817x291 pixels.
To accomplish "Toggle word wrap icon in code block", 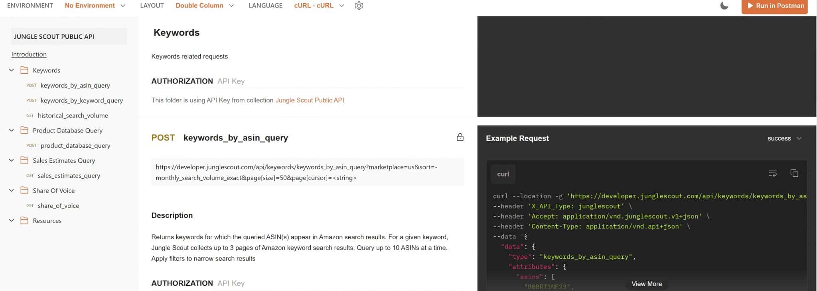I will coord(773,173).
